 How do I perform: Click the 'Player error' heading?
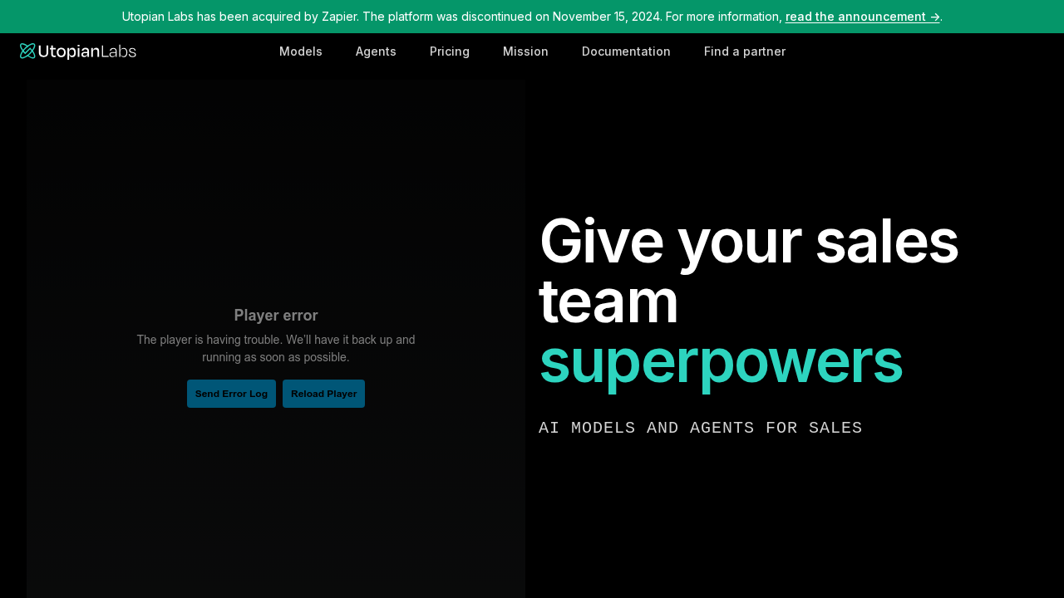pos(276,316)
